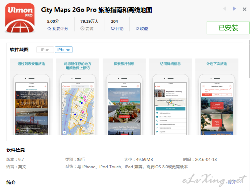Go to previous app with left arrow

click(225, 9)
